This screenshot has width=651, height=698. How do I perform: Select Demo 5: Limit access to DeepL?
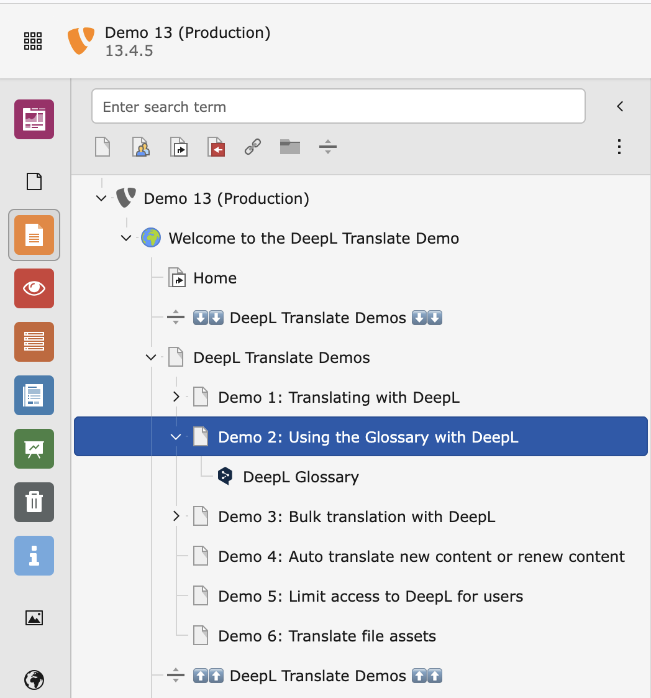pyautogui.click(x=371, y=597)
